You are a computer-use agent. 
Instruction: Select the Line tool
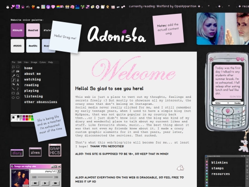[x=13, y=89]
